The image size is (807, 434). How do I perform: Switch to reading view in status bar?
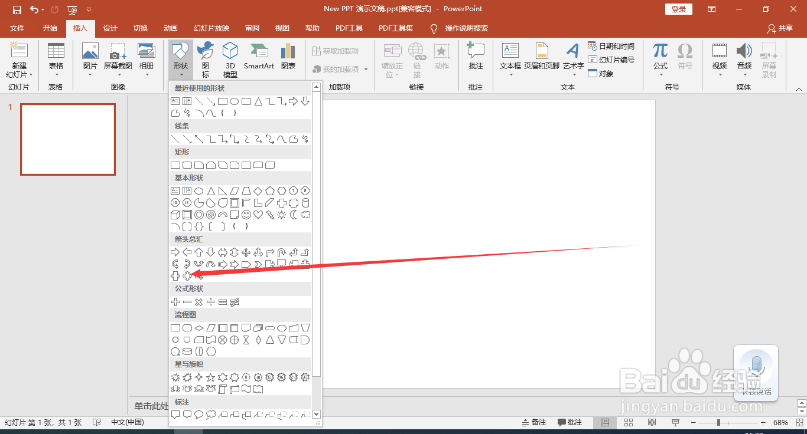652,423
